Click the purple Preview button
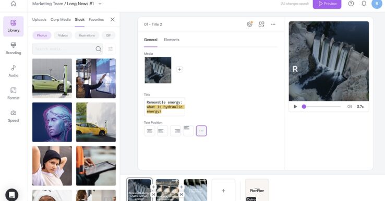385x201 pixels. point(327,4)
